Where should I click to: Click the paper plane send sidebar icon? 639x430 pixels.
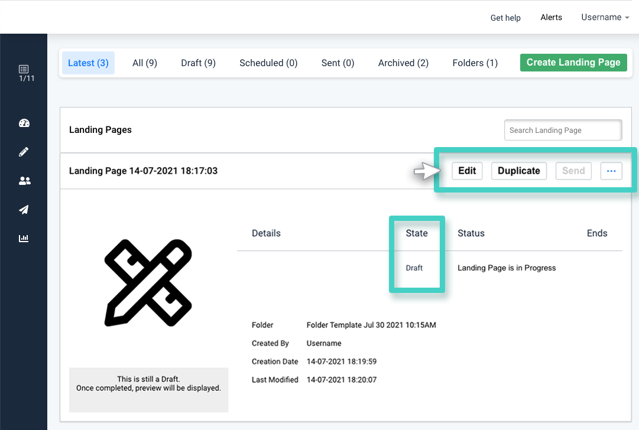[24, 210]
